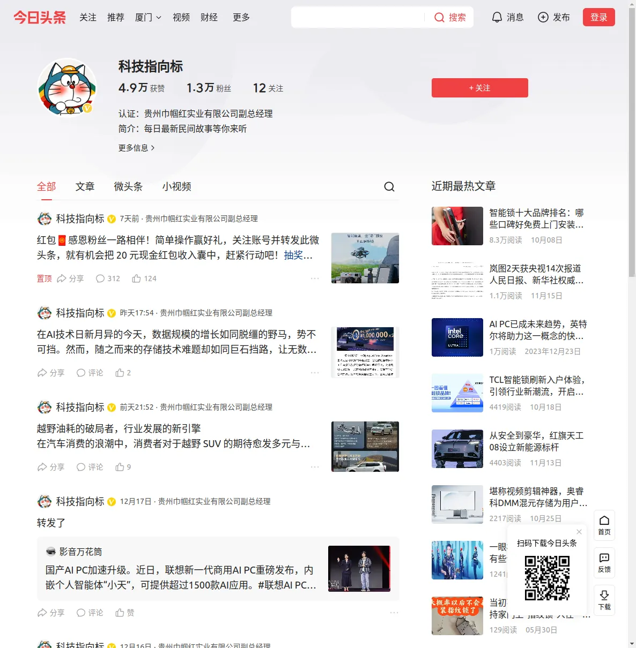This screenshot has height=648, width=636.
Task: Select the 全部 tab
Action: pyautogui.click(x=47, y=186)
